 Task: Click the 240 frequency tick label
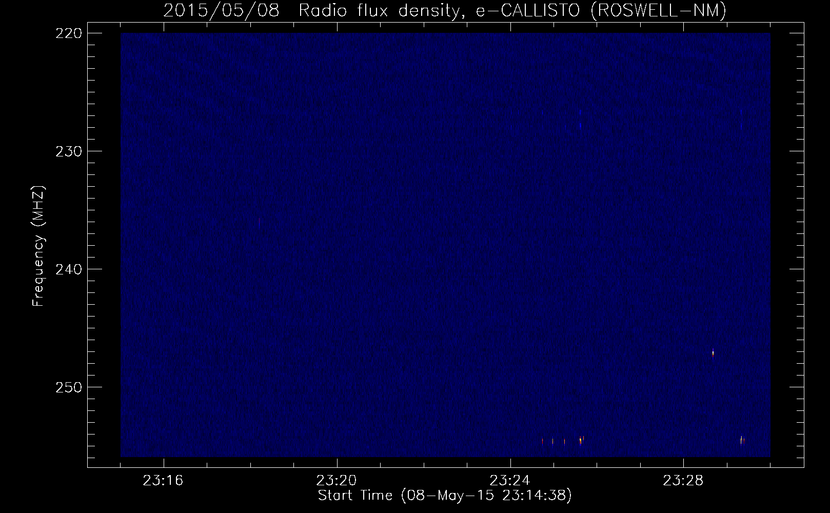69,269
